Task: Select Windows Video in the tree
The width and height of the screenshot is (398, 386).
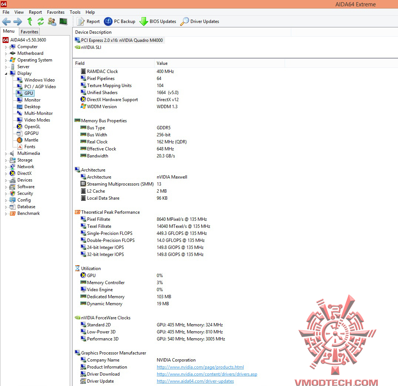Action: pos(39,80)
